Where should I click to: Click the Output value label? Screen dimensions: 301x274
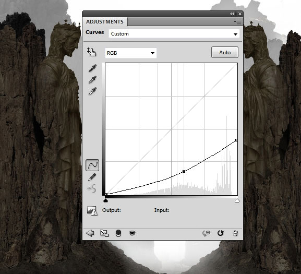tap(112, 210)
